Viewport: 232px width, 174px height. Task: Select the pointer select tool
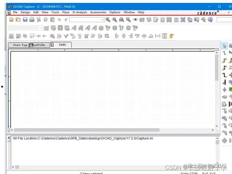tap(225, 46)
